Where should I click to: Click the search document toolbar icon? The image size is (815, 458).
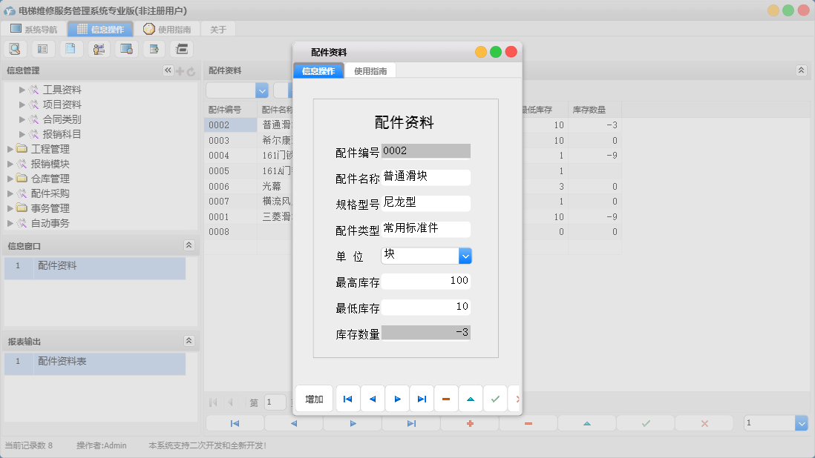pyautogui.click(x=15, y=49)
